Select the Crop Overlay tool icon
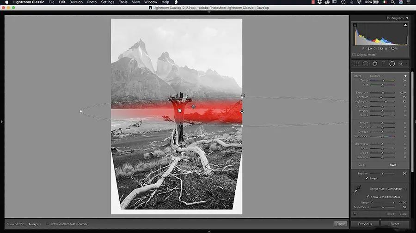 tap(356, 64)
